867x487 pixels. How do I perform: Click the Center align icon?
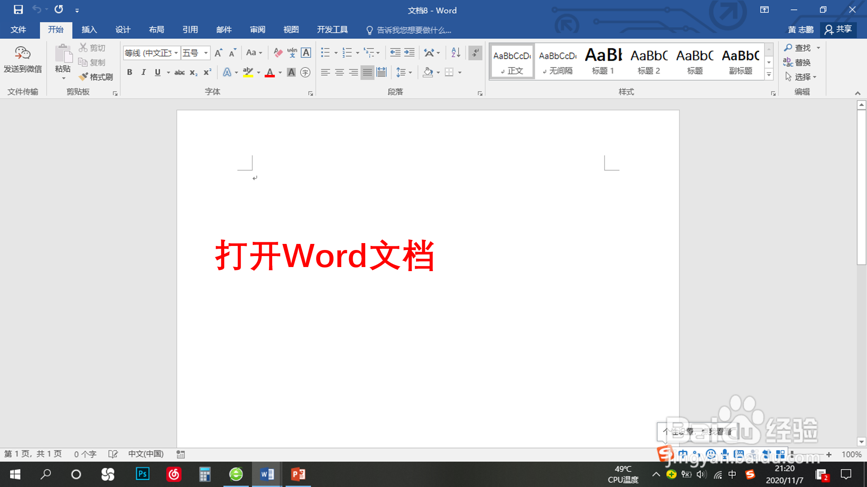(x=339, y=73)
